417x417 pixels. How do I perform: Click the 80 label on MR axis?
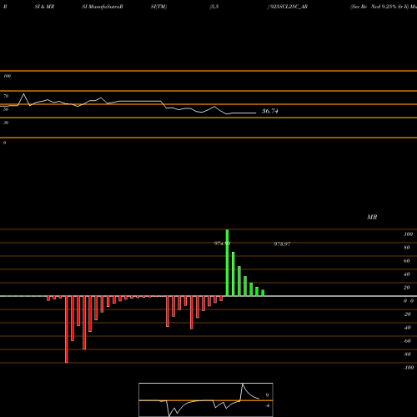click(407, 248)
